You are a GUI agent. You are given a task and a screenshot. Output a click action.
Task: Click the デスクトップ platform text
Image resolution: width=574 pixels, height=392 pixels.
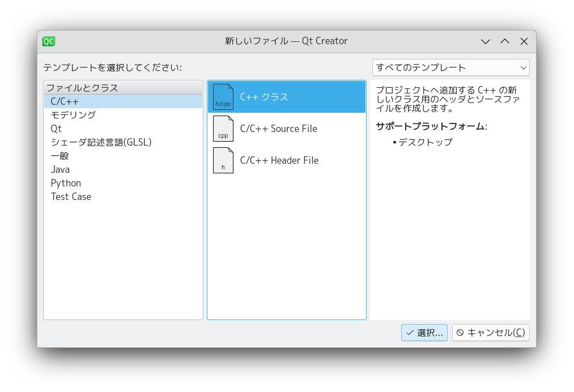coord(426,142)
